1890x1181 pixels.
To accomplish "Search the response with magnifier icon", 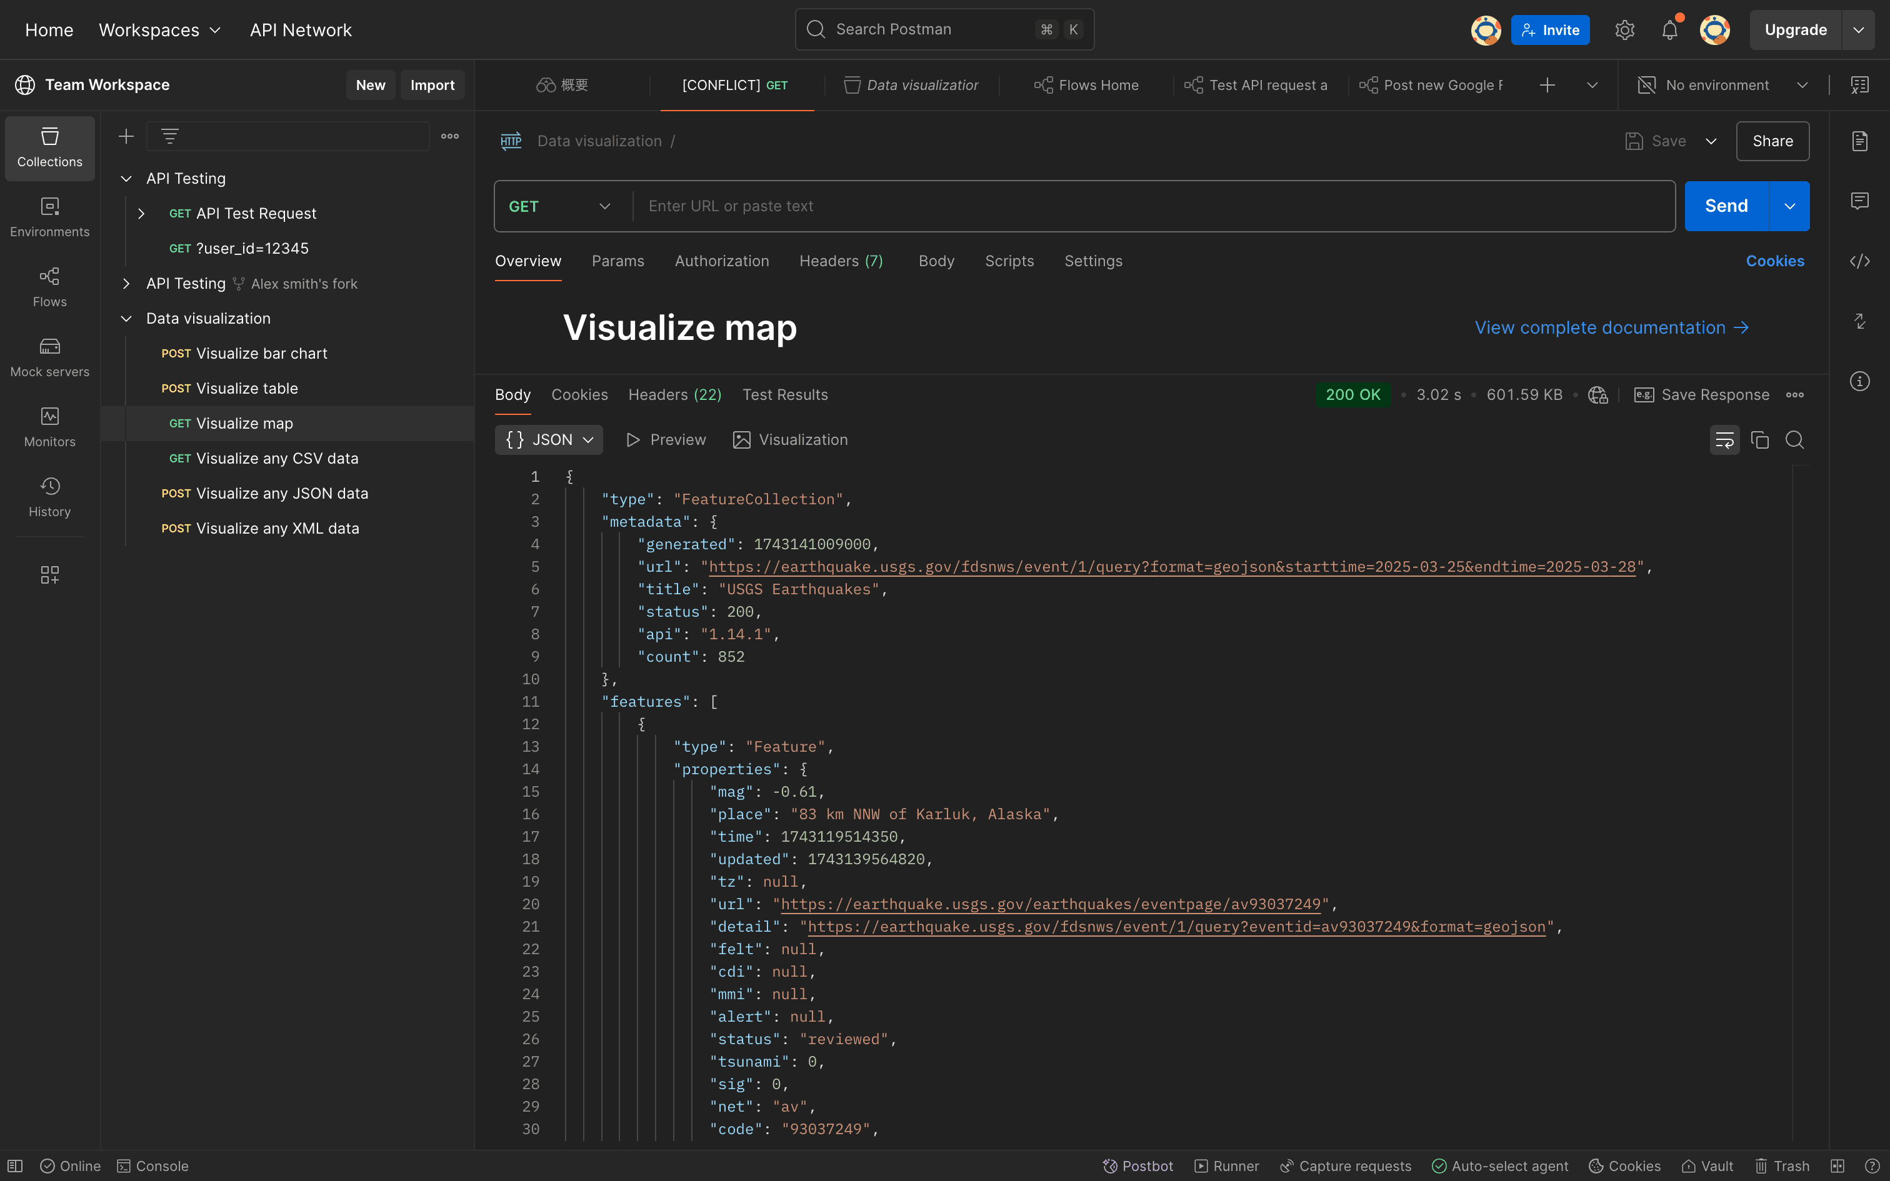I will 1795,440.
